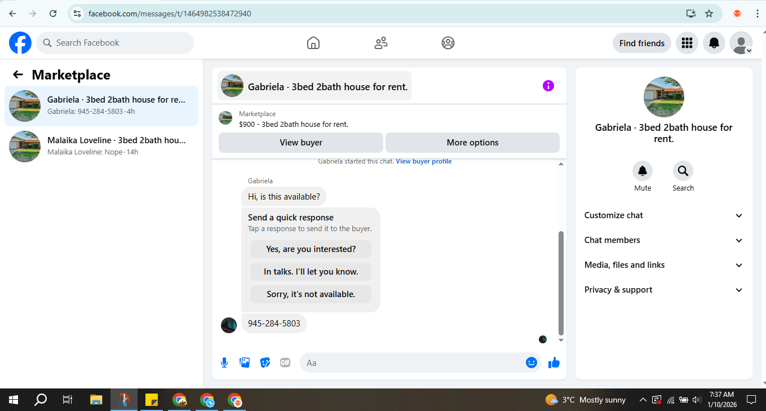The width and height of the screenshot is (766, 411).
Task: Open File Explorer from the taskbar
Action: coord(96,400)
